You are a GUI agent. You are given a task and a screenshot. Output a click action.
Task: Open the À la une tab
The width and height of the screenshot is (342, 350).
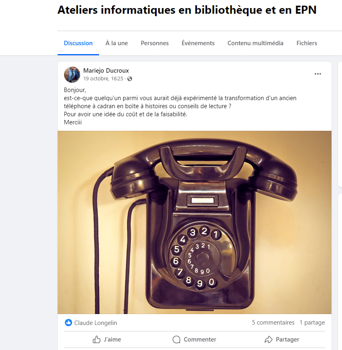click(116, 43)
